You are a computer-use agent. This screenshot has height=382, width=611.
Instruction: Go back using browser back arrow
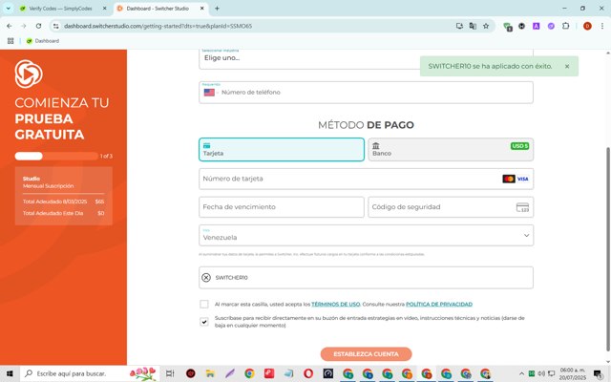10,26
